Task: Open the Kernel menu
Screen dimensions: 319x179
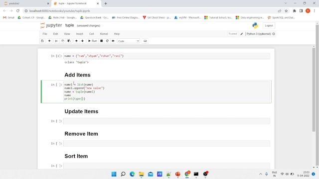Action: tap(104, 34)
